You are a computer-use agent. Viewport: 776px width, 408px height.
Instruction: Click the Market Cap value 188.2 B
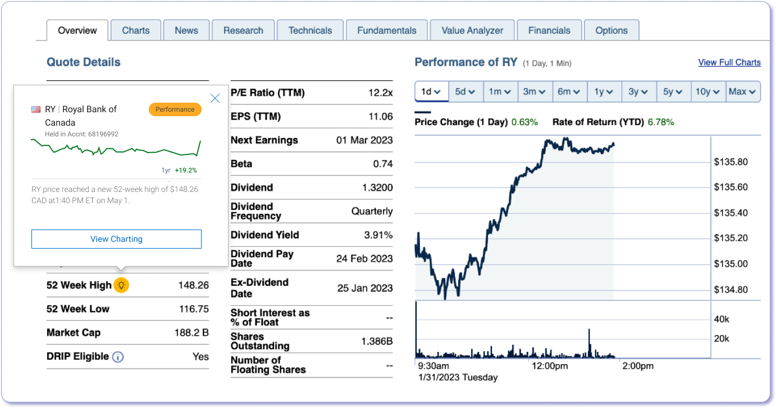pyautogui.click(x=191, y=333)
